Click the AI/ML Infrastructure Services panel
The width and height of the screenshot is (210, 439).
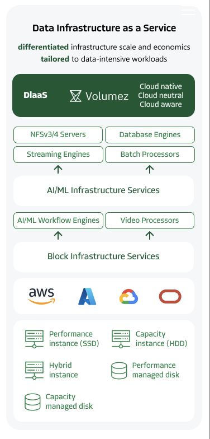point(104,190)
